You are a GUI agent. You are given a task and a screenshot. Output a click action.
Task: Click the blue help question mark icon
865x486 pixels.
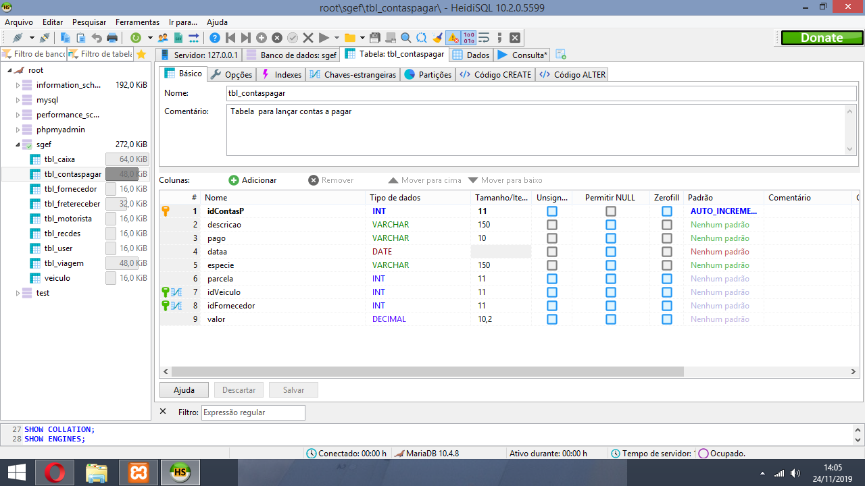pos(214,38)
